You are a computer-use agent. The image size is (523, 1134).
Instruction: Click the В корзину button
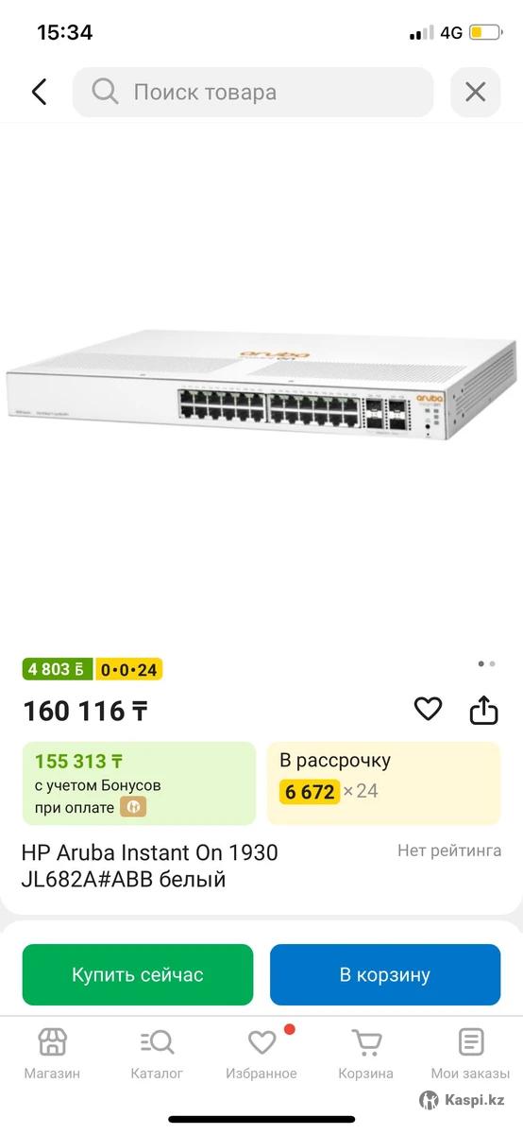[385, 974]
